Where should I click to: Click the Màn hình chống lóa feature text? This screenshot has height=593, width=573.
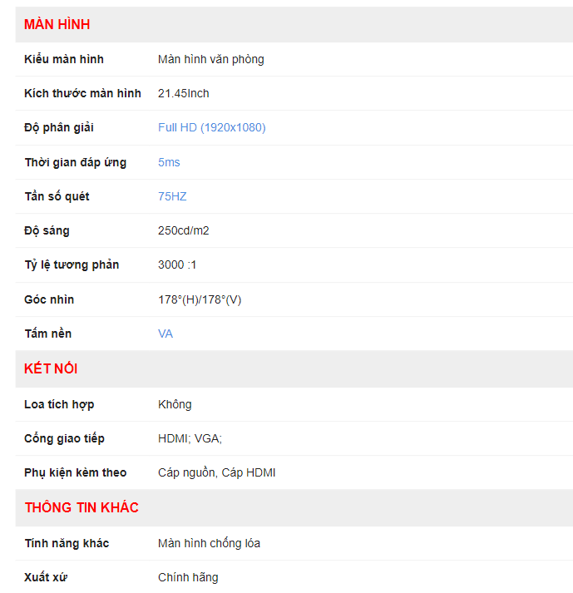209,543
